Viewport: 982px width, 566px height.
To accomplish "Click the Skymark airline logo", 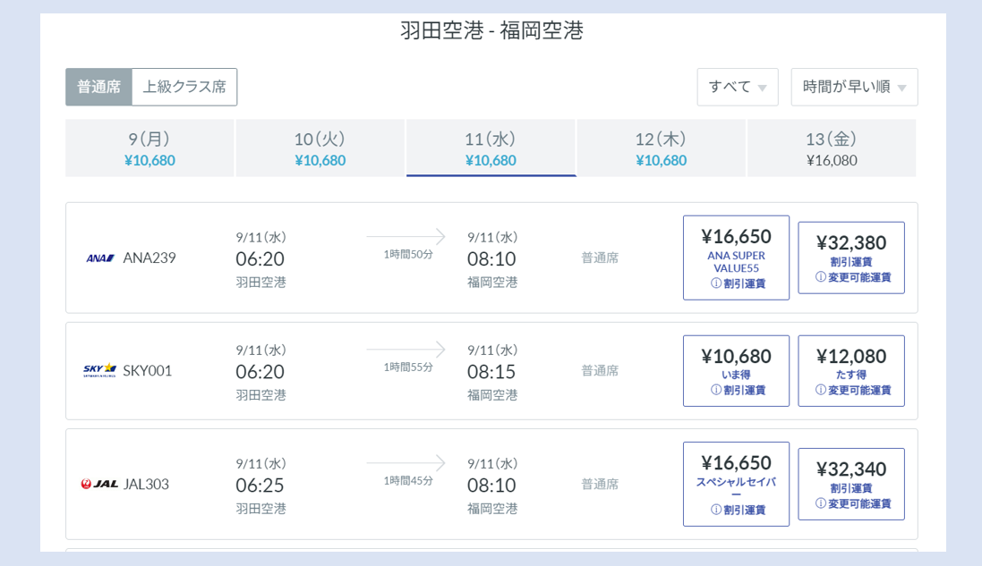I will (99, 370).
